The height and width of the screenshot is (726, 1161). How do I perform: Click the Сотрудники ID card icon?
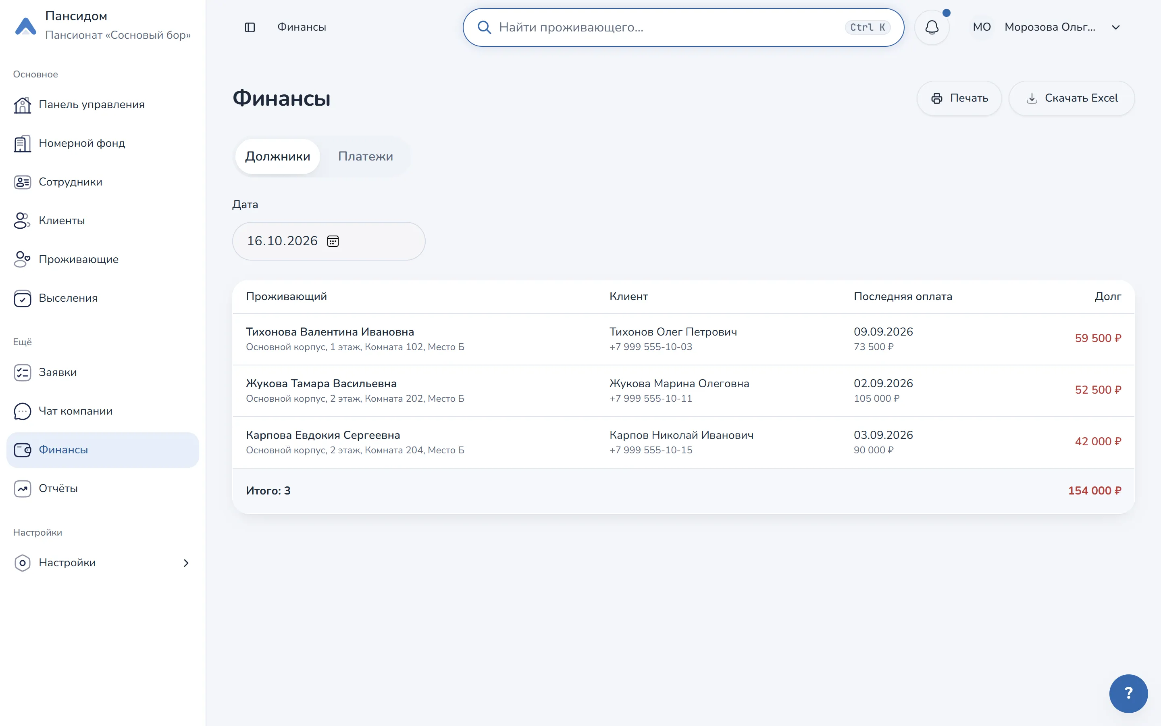[x=22, y=182]
